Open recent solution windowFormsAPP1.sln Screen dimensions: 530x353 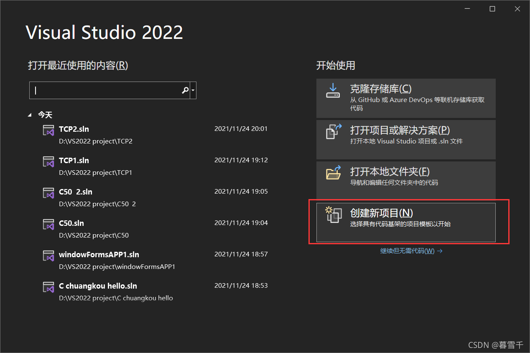tap(99, 254)
